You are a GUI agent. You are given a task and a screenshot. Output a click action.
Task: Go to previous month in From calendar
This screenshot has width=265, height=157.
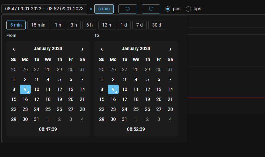(x=14, y=49)
